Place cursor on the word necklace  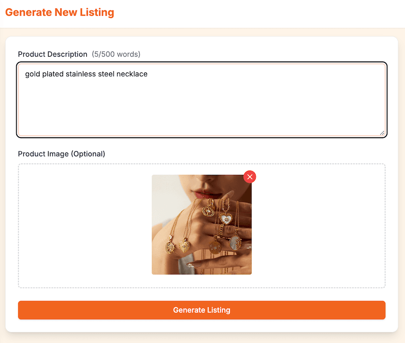coord(132,74)
